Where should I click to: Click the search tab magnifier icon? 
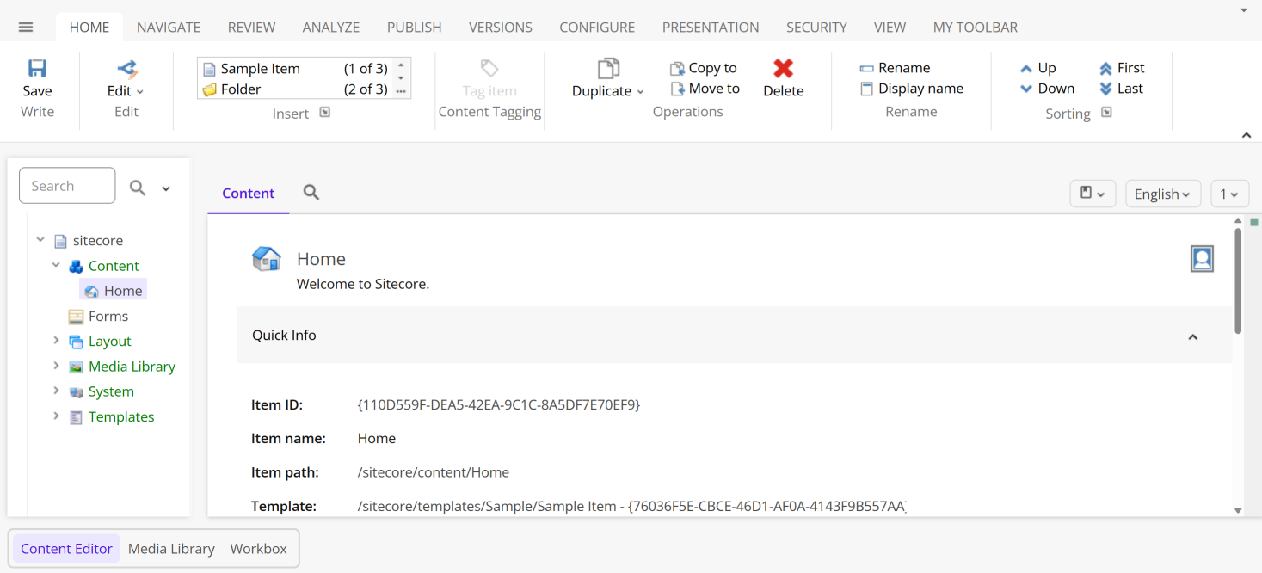coord(311,193)
